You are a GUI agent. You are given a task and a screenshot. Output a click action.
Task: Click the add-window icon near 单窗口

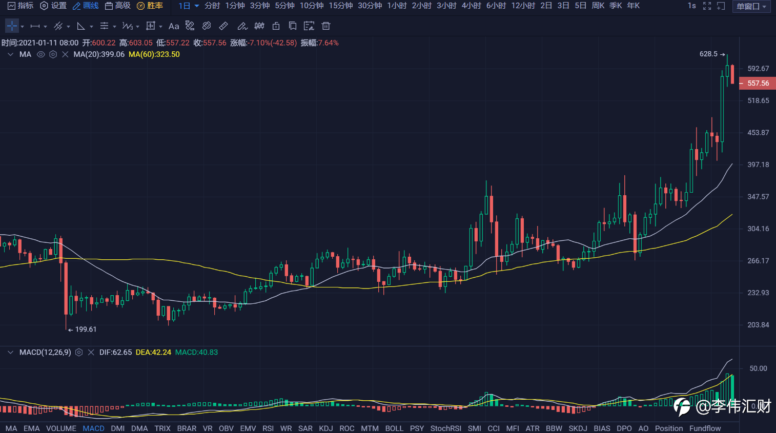[x=721, y=6]
